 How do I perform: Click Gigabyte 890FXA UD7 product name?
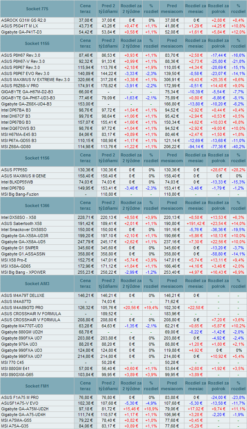click(21, 338)
